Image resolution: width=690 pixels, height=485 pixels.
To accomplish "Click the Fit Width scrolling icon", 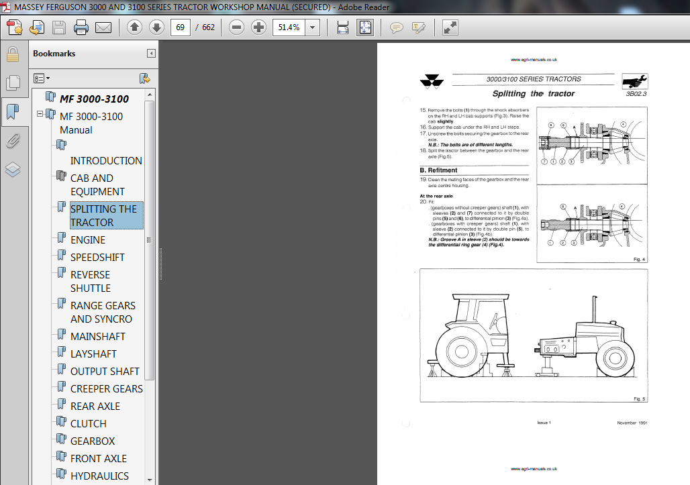I will pos(343,28).
